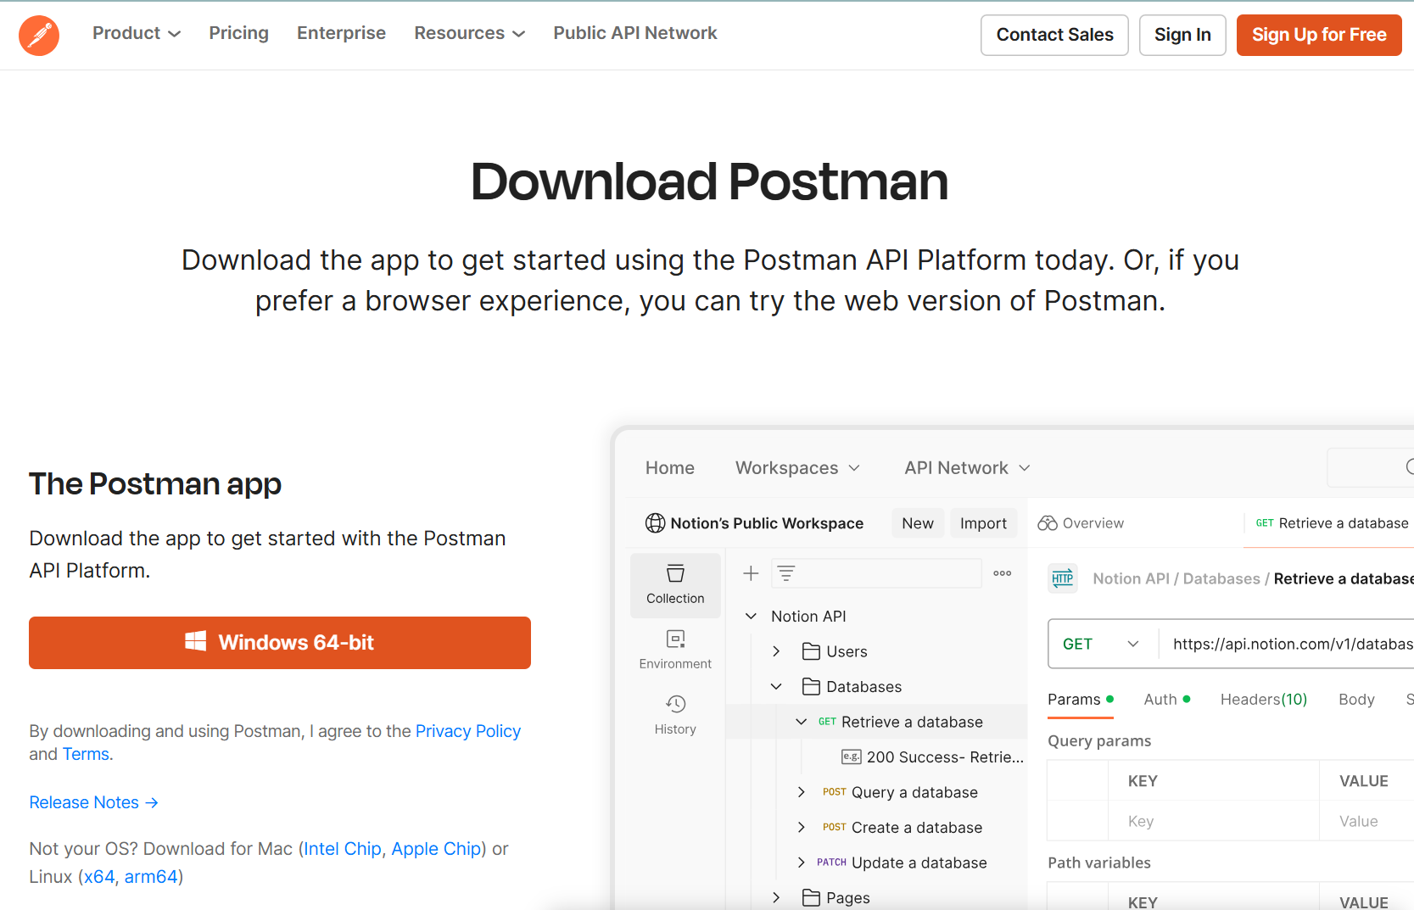Click the HTTP request icon
Image resolution: width=1414 pixels, height=910 pixels.
(1063, 578)
